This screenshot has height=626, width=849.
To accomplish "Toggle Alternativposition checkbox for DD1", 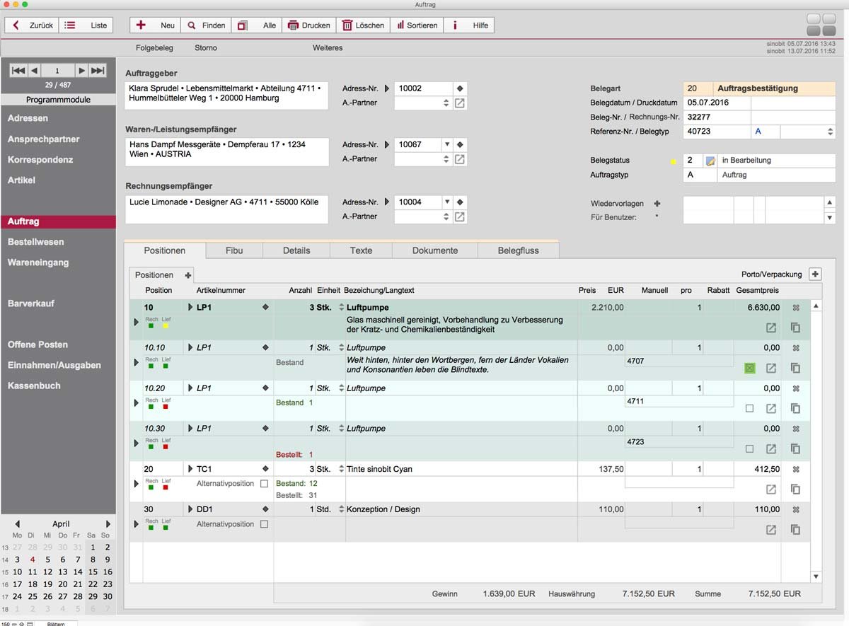I will click(x=264, y=524).
